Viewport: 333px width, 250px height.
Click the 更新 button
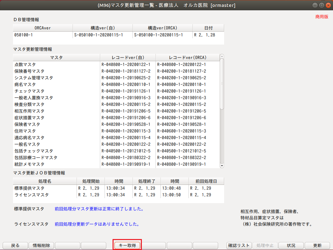317,245
